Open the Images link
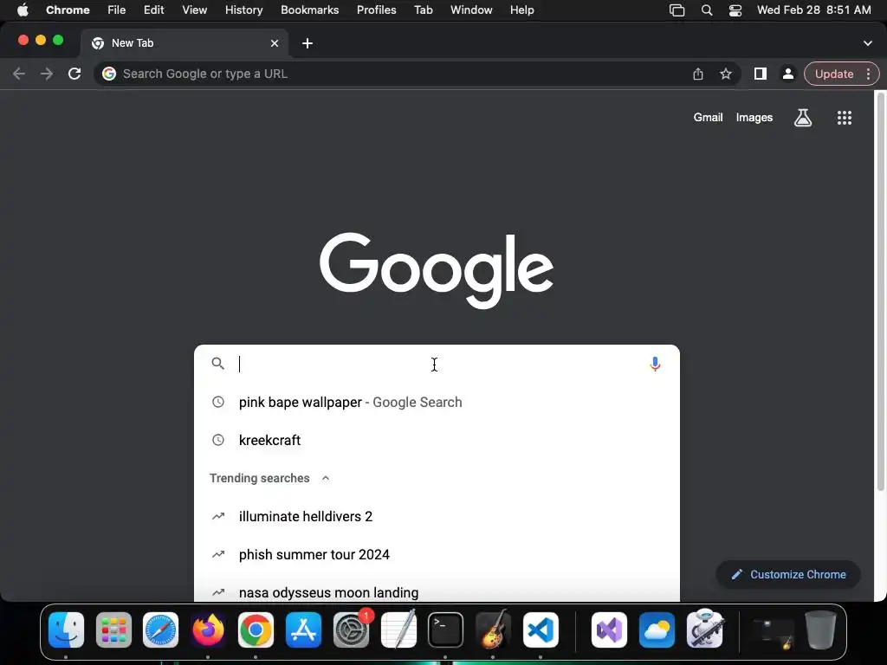Viewport: 887px width, 665px height. click(754, 118)
